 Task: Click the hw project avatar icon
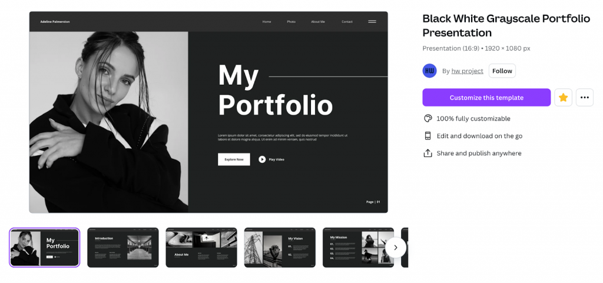click(429, 71)
